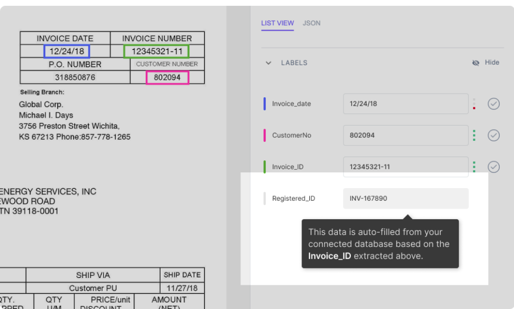Focus the Invoice_ID field showing 12345321-11
514x309 pixels.
pos(405,167)
